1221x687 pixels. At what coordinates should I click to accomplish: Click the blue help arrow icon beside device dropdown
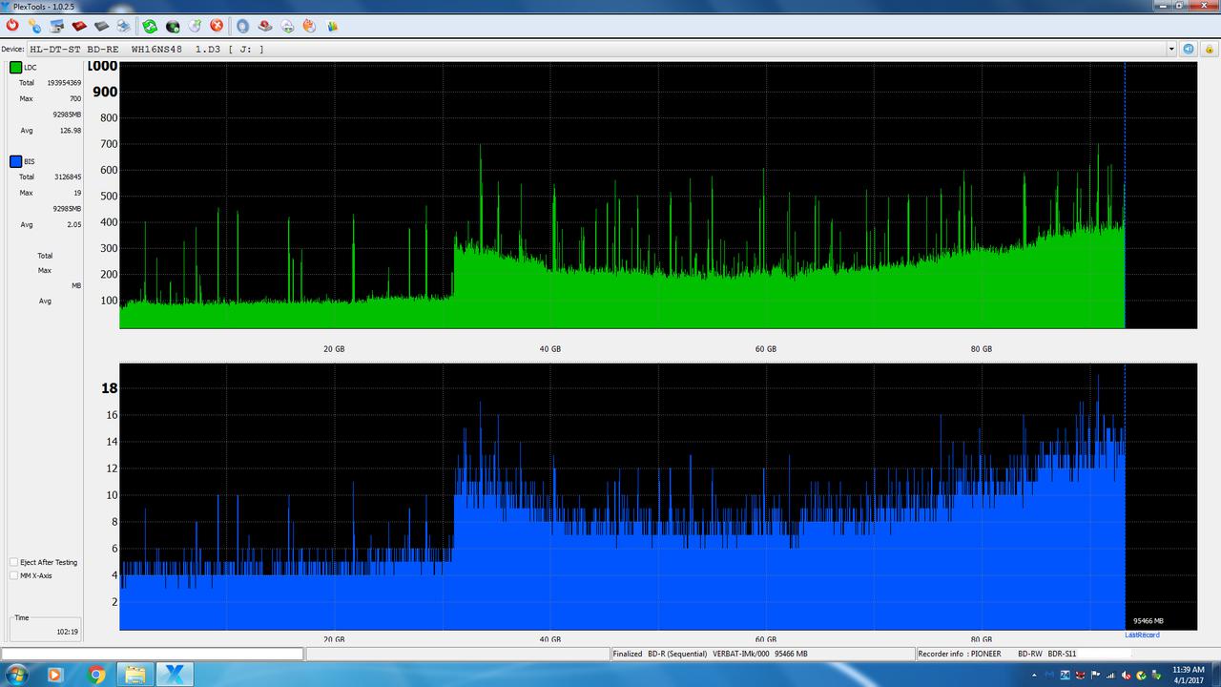[x=1189, y=49]
